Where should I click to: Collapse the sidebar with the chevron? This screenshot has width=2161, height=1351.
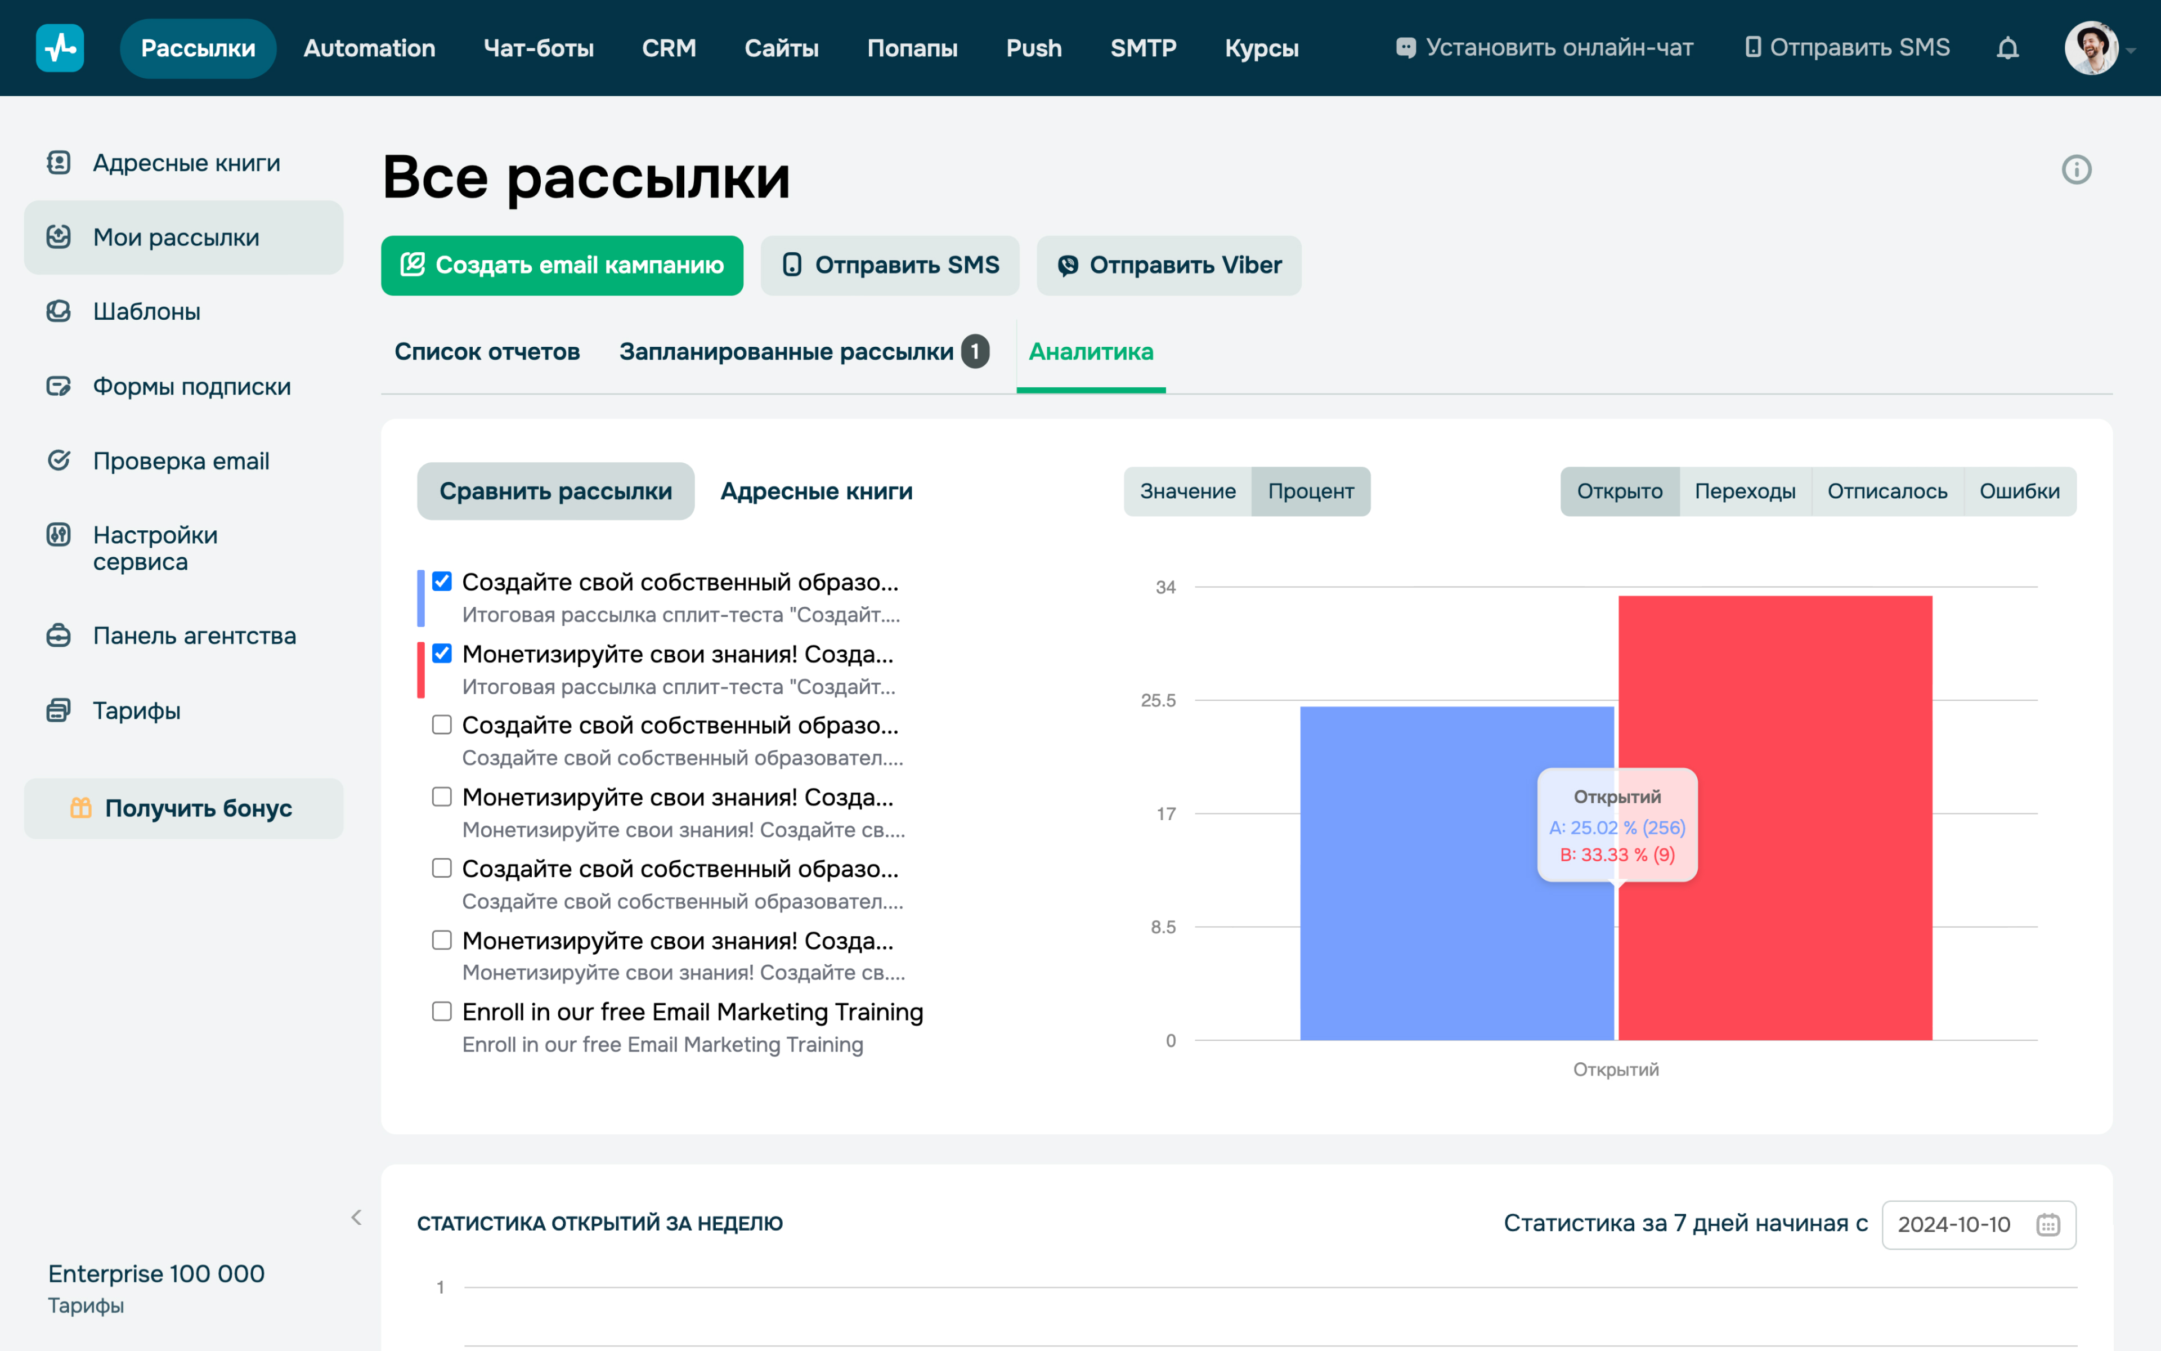pos(356,1217)
